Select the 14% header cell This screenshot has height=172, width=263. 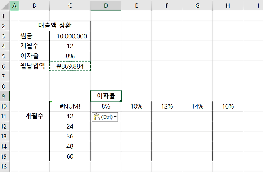197,106
